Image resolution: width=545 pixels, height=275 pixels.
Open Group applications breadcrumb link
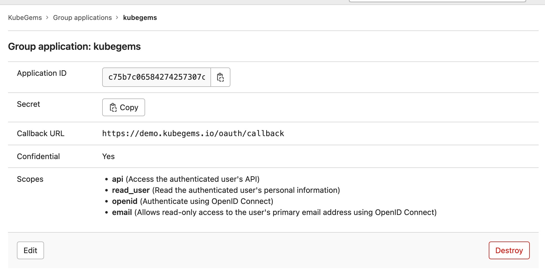83,18
